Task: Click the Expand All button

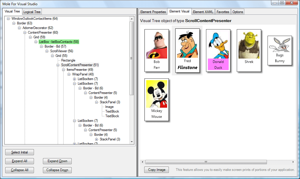Action: coord(19,161)
